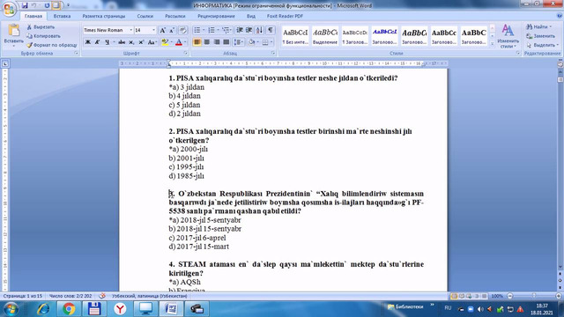Open the Разметка страницы tab
This screenshot has width=564, height=317.
pos(104,16)
